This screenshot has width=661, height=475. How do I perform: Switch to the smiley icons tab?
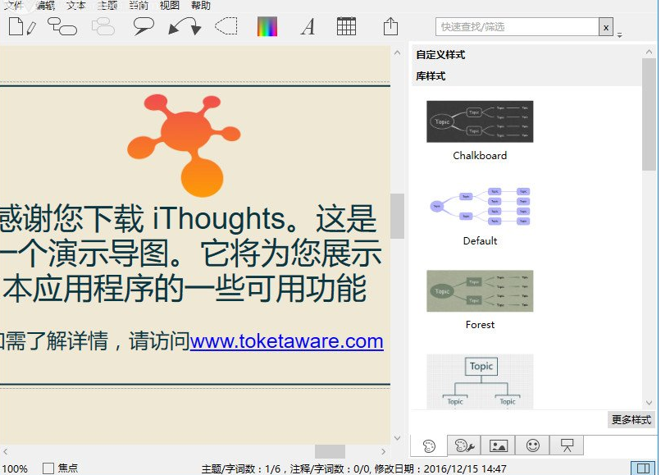coord(533,445)
